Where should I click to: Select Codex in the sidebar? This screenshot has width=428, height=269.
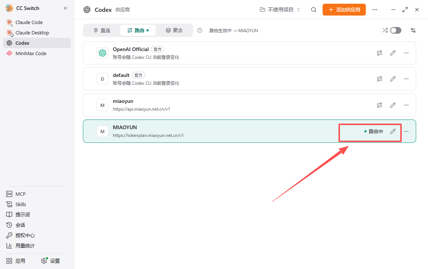pyautogui.click(x=37, y=43)
